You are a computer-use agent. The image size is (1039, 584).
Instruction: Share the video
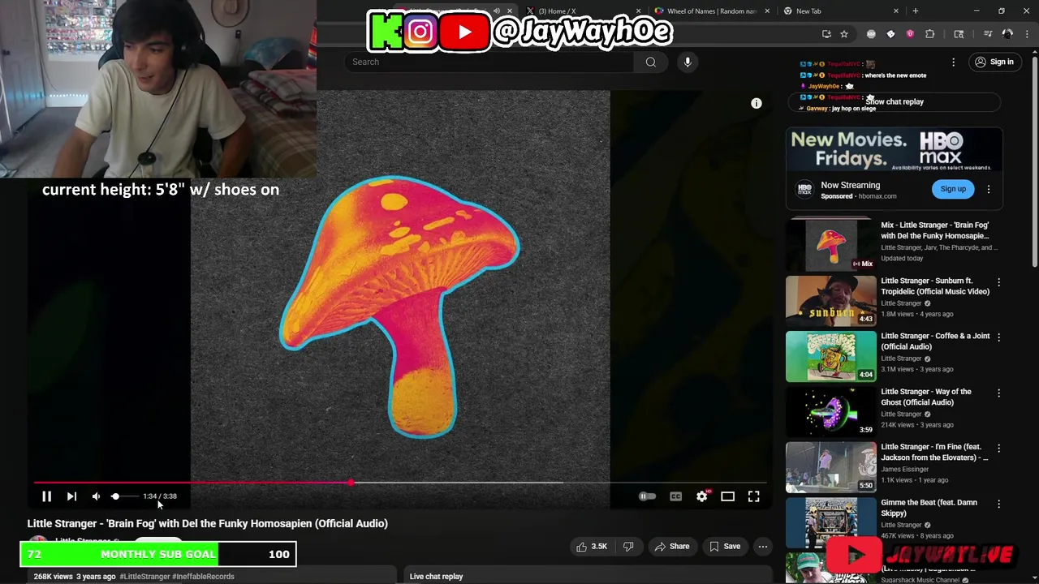pos(672,547)
